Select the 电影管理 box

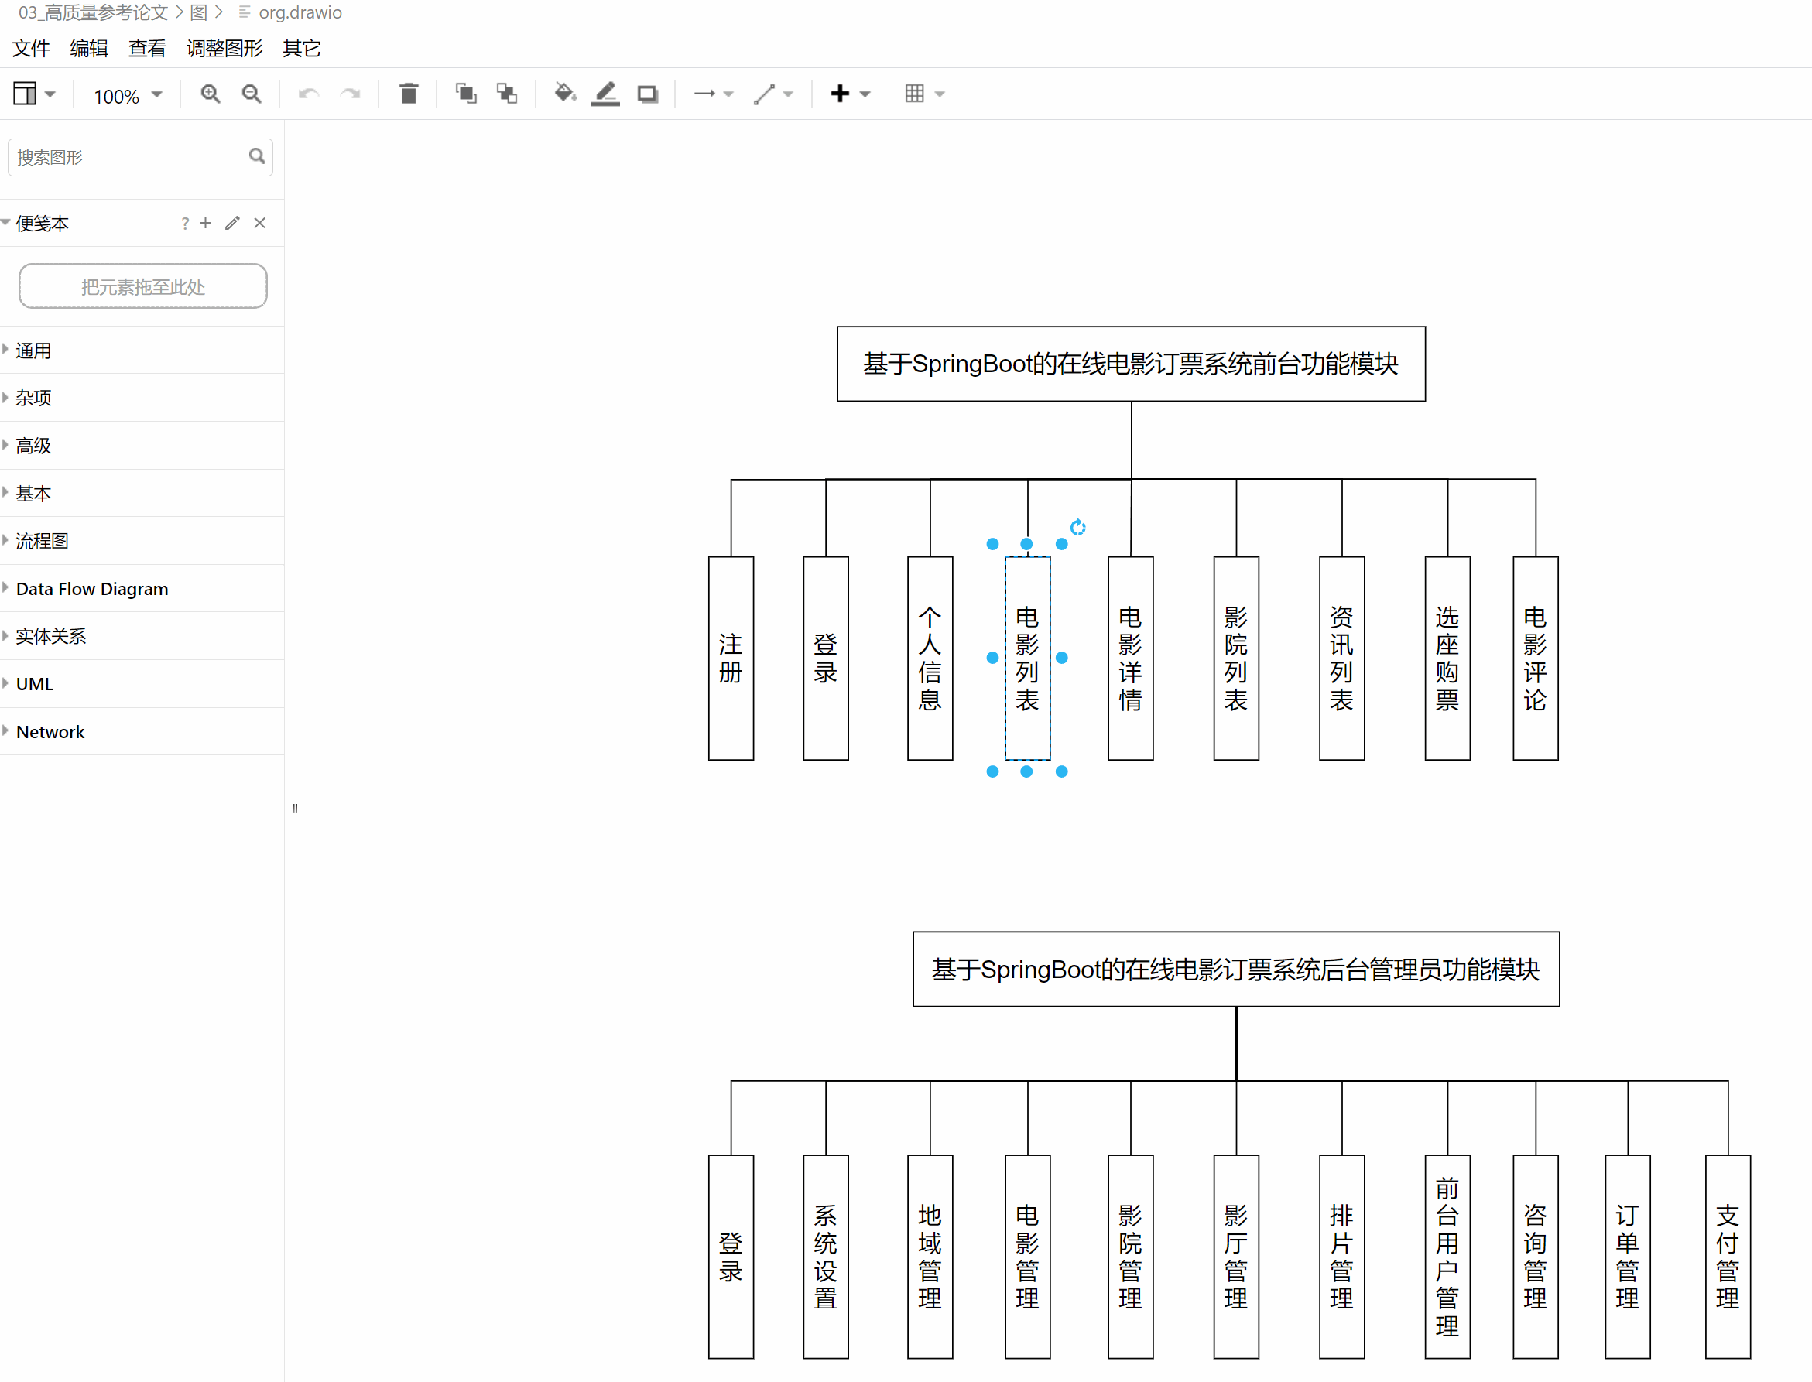1027,1257
